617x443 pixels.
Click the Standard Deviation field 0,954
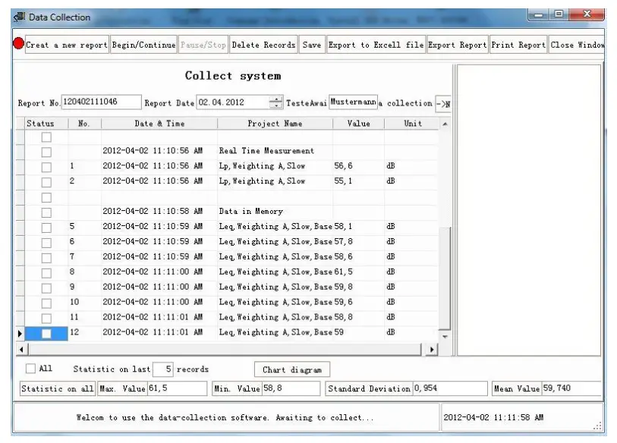click(x=450, y=388)
